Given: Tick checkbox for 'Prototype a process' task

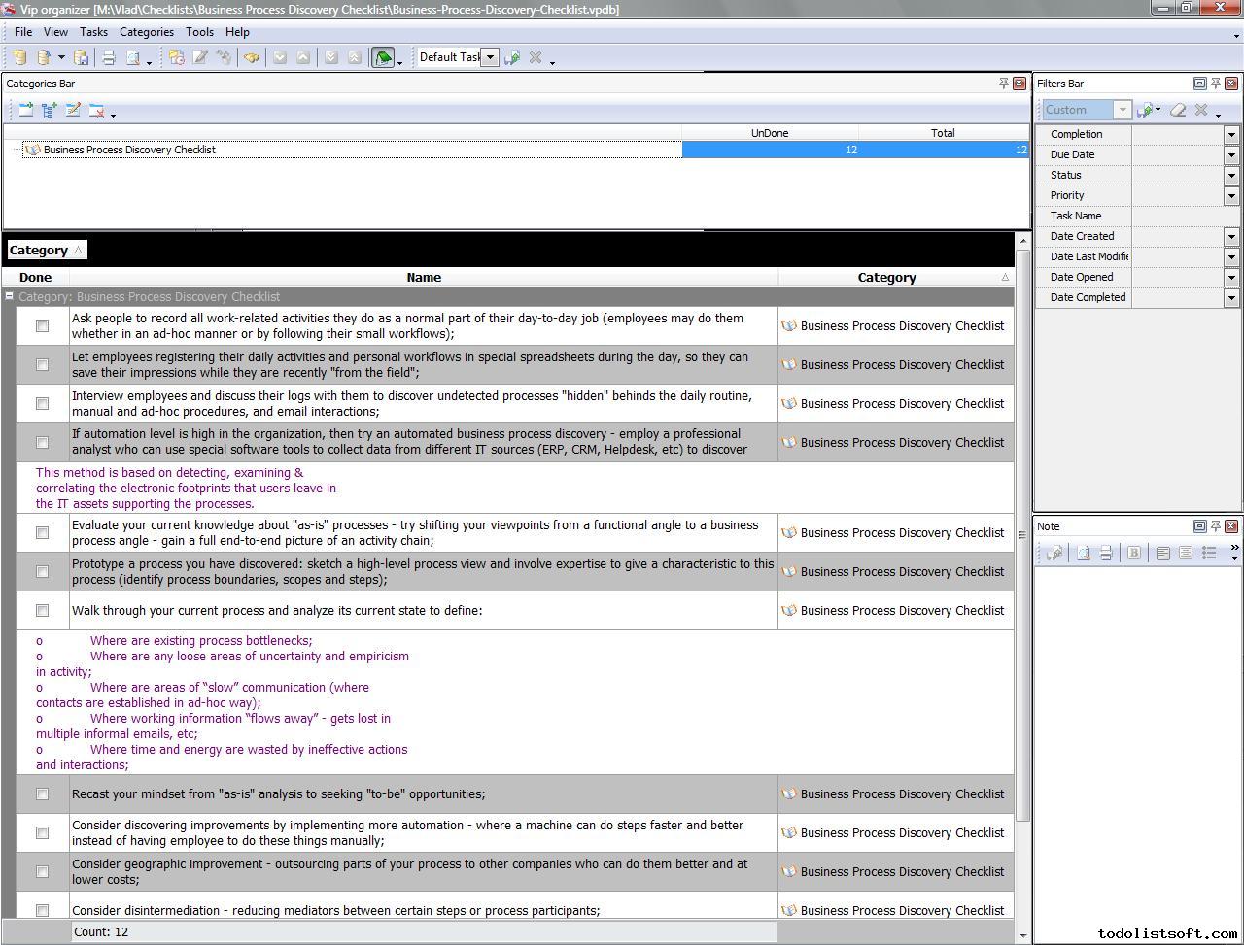Looking at the screenshot, I should (42, 572).
